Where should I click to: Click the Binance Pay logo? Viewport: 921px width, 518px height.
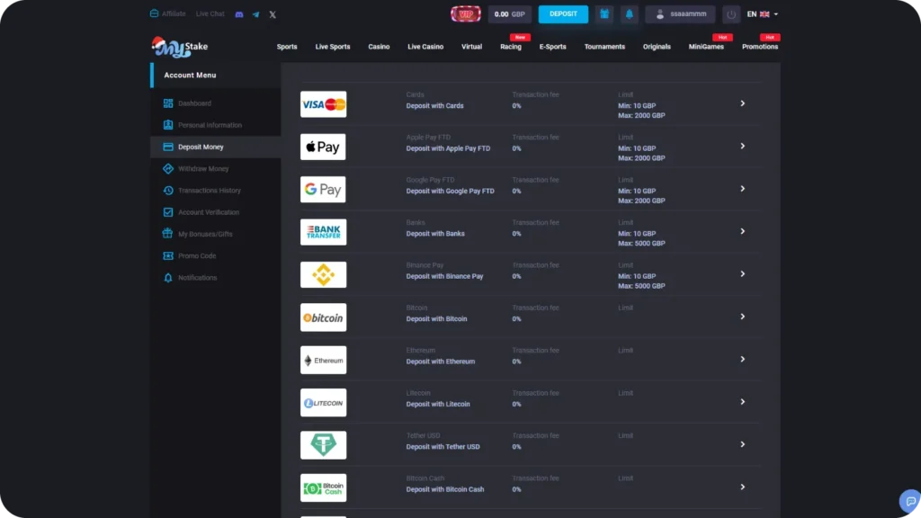pos(323,275)
